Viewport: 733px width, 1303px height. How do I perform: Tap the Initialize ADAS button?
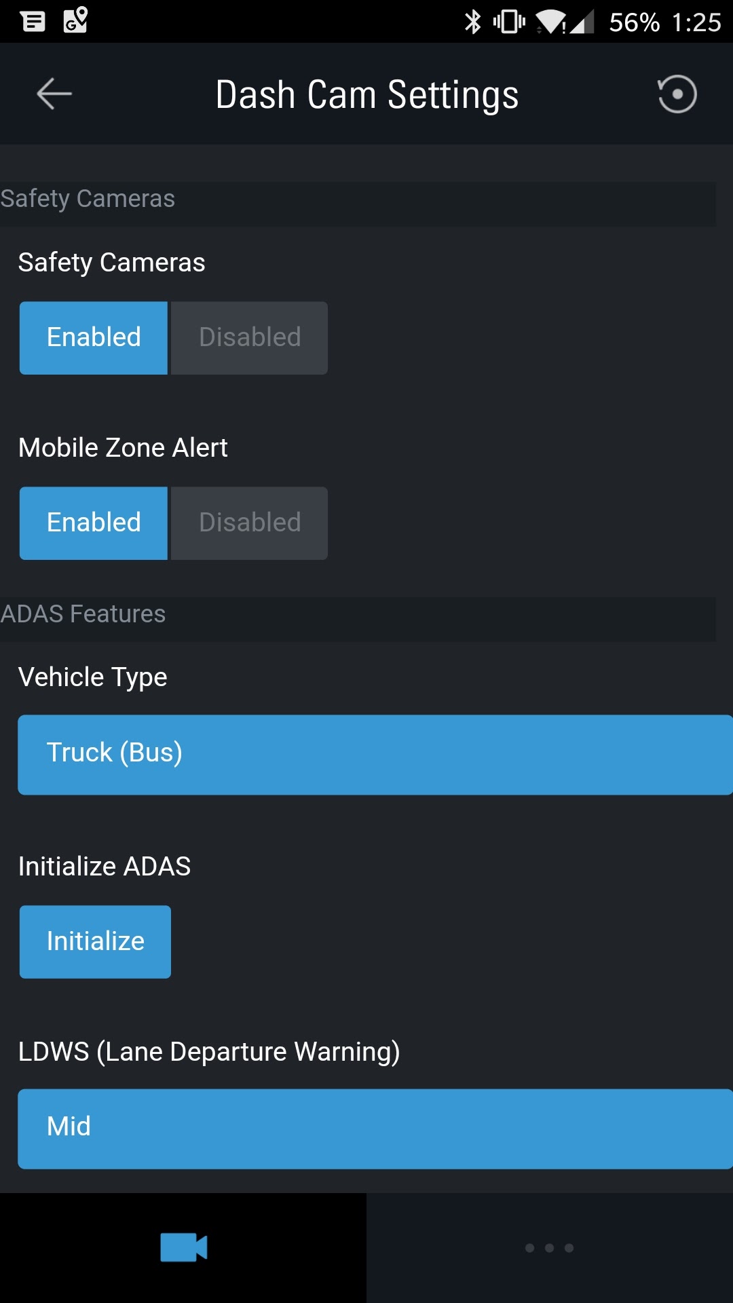point(95,942)
